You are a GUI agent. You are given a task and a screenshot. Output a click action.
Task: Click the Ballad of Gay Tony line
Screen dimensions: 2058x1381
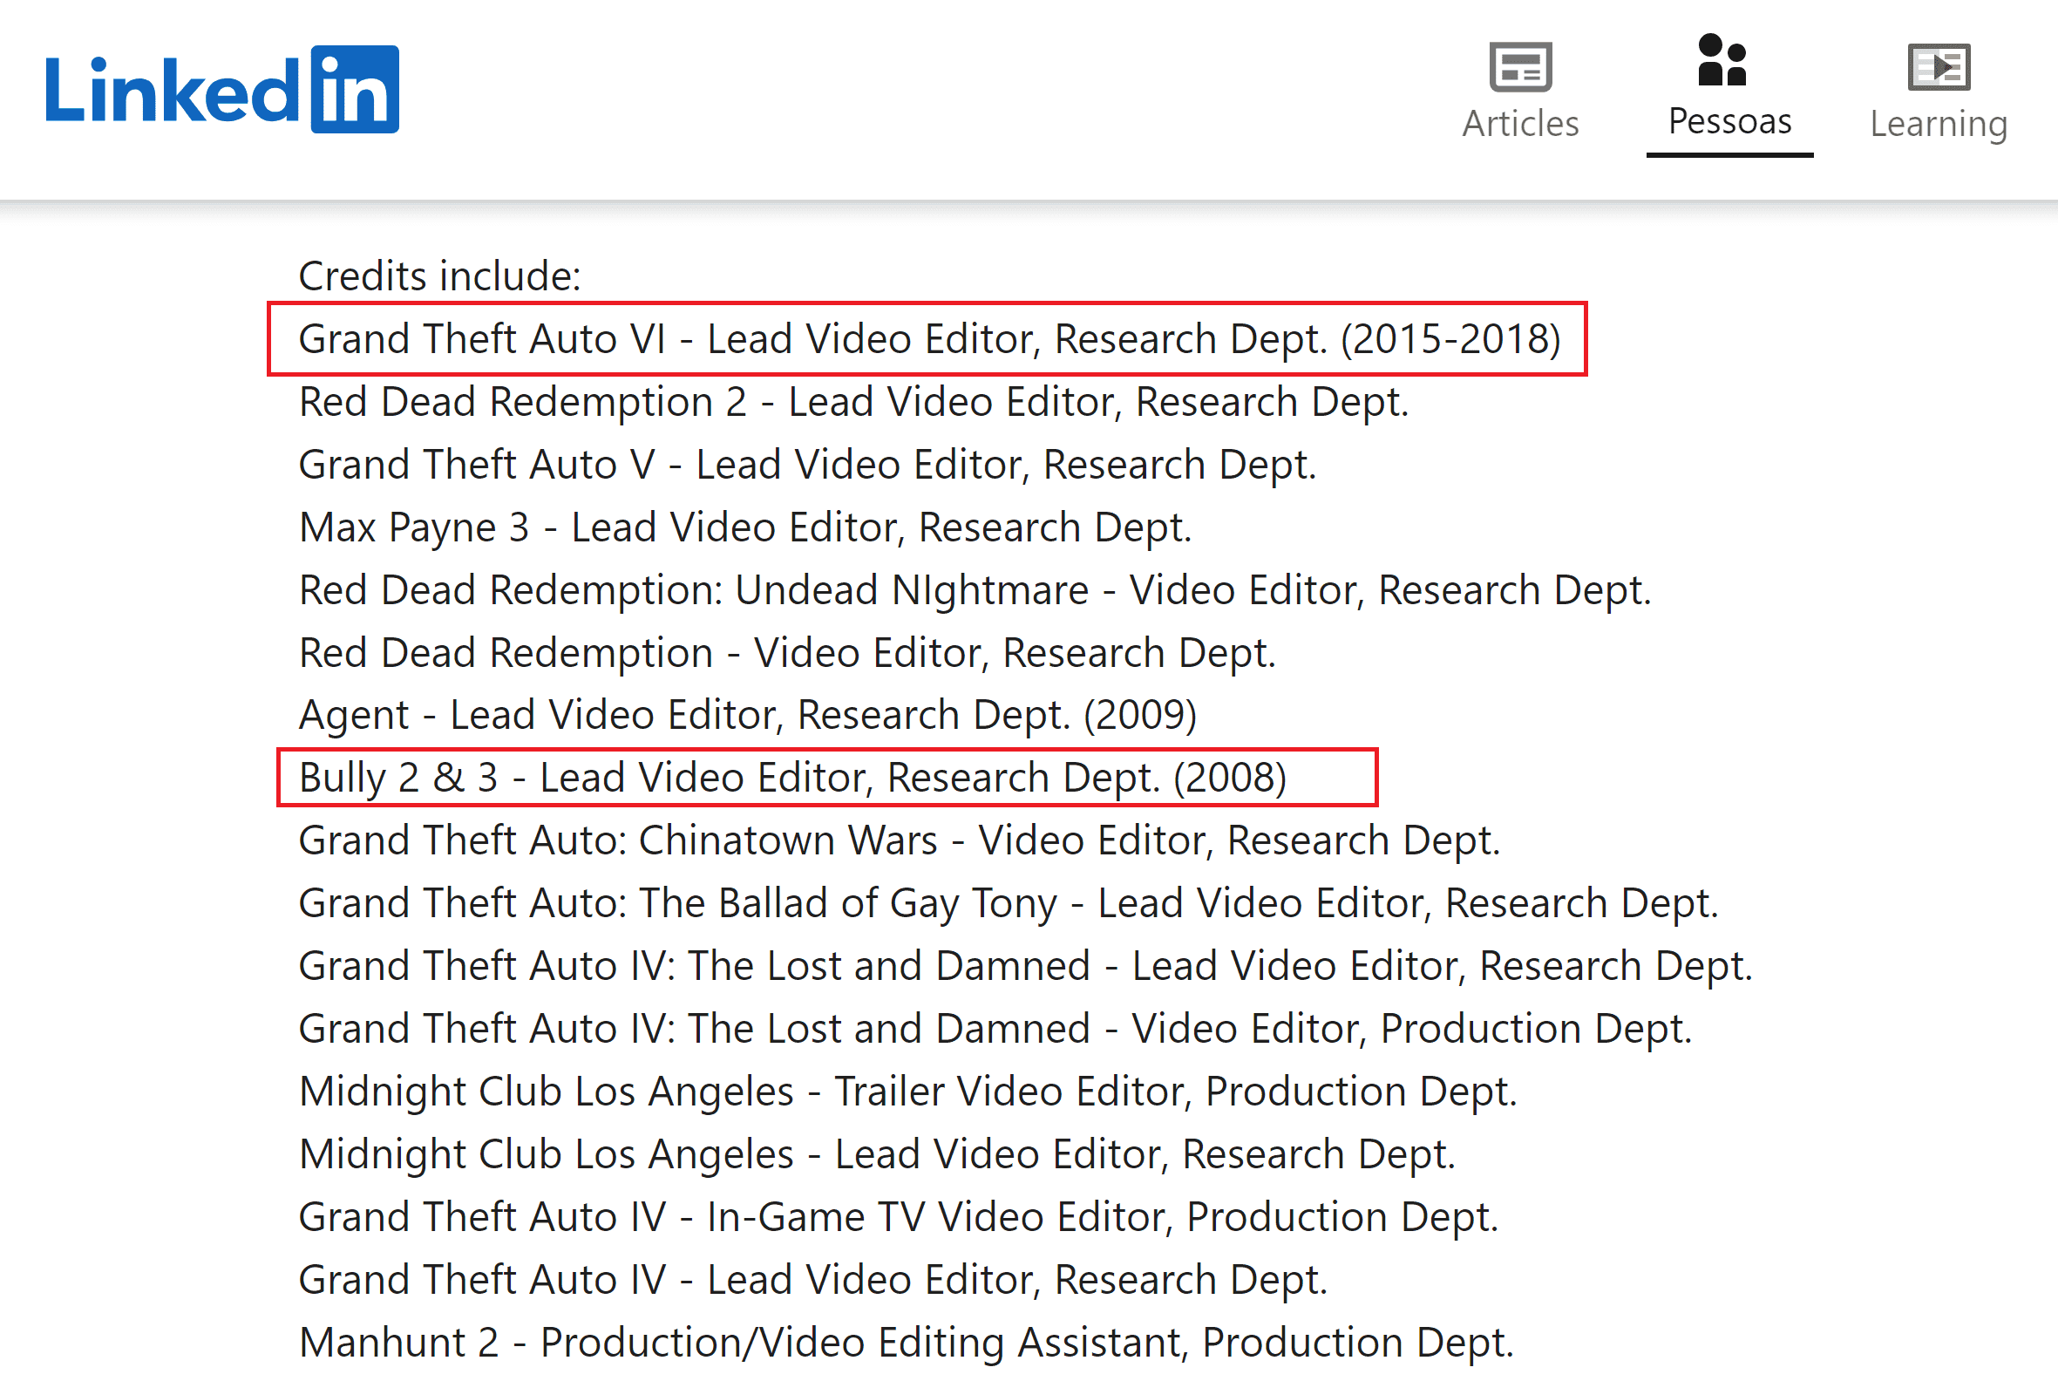point(1008,903)
